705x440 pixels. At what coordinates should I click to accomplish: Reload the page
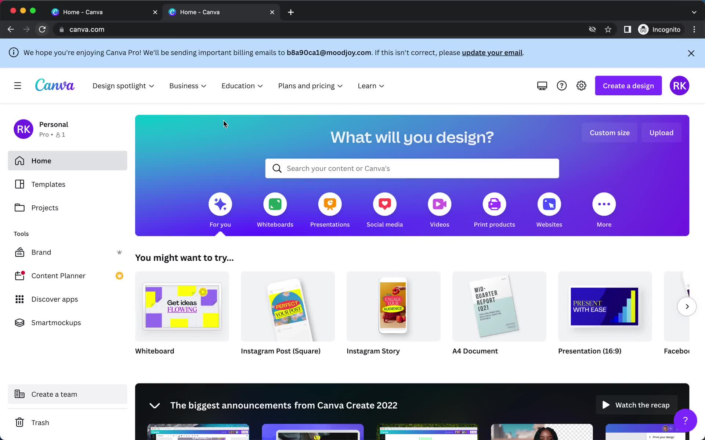[x=42, y=29]
